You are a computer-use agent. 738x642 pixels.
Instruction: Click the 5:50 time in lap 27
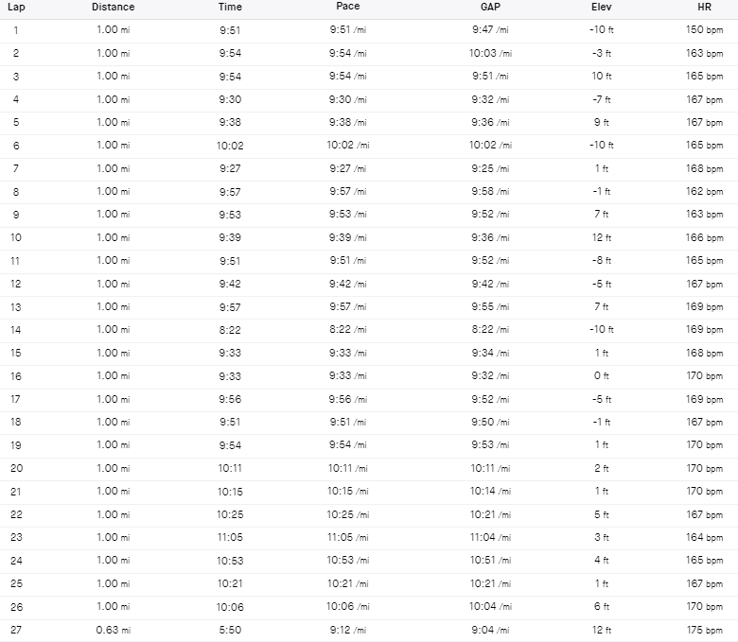point(230,630)
